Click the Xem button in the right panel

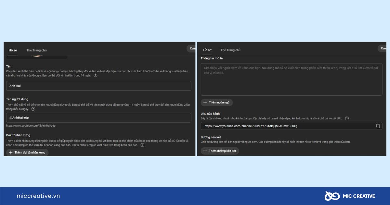383,48
